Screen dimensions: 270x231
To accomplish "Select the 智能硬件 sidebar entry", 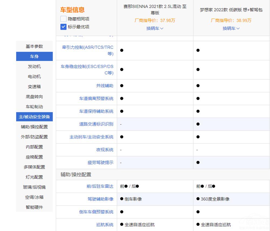I will [34, 207].
